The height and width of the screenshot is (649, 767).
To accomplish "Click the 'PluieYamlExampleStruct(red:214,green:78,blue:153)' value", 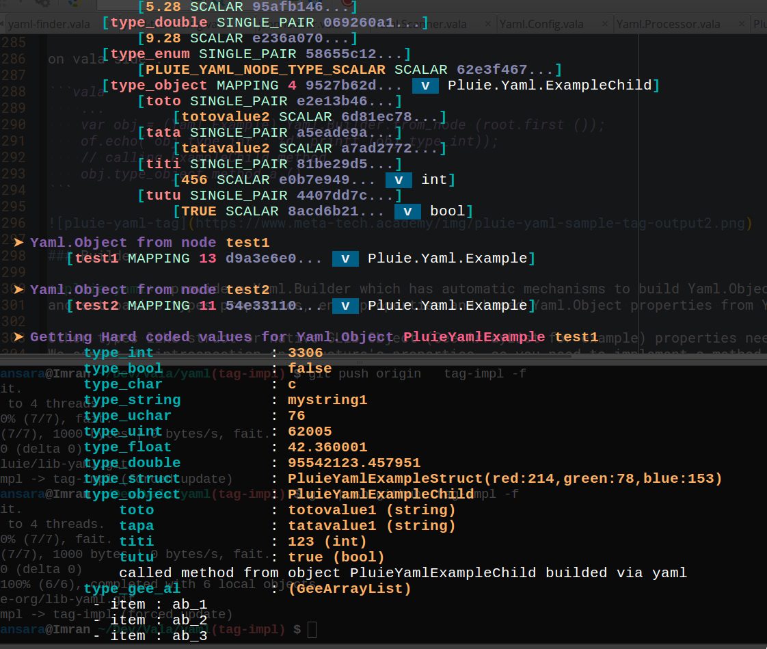I will pyautogui.click(x=504, y=479).
